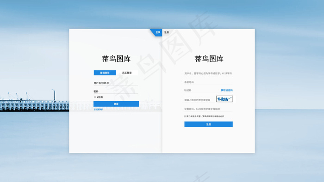Click the blue 登录 button

click(116, 104)
